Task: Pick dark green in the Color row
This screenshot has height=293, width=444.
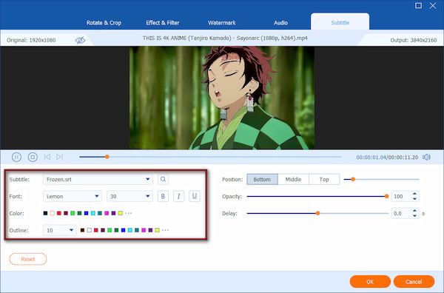Action: click(x=79, y=213)
